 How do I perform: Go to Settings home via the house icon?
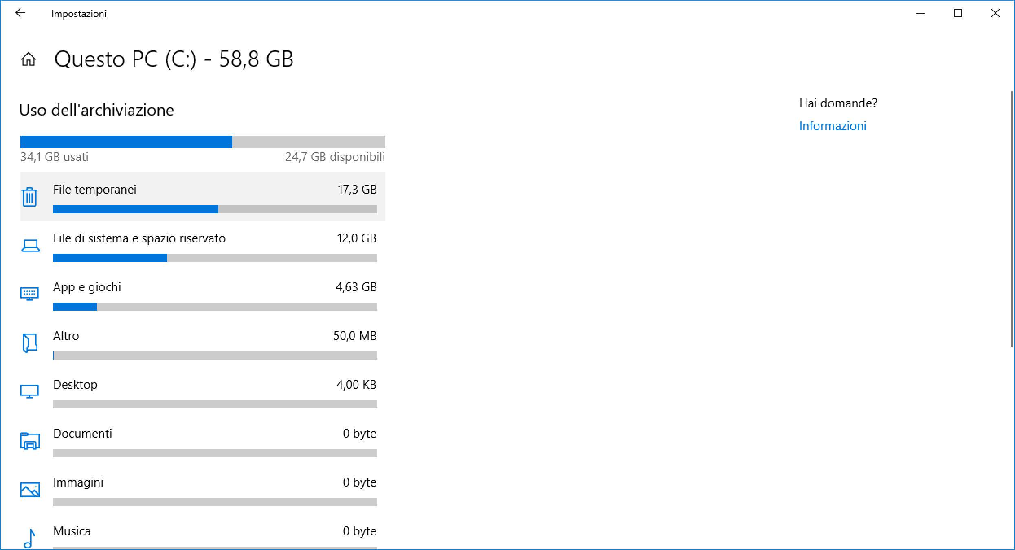(29, 59)
